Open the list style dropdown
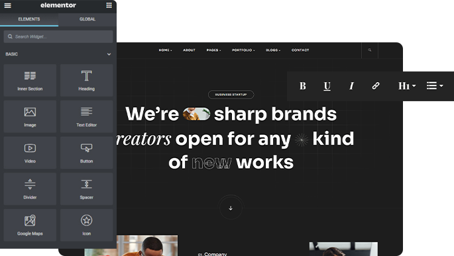The width and height of the screenshot is (454, 256). click(x=435, y=85)
